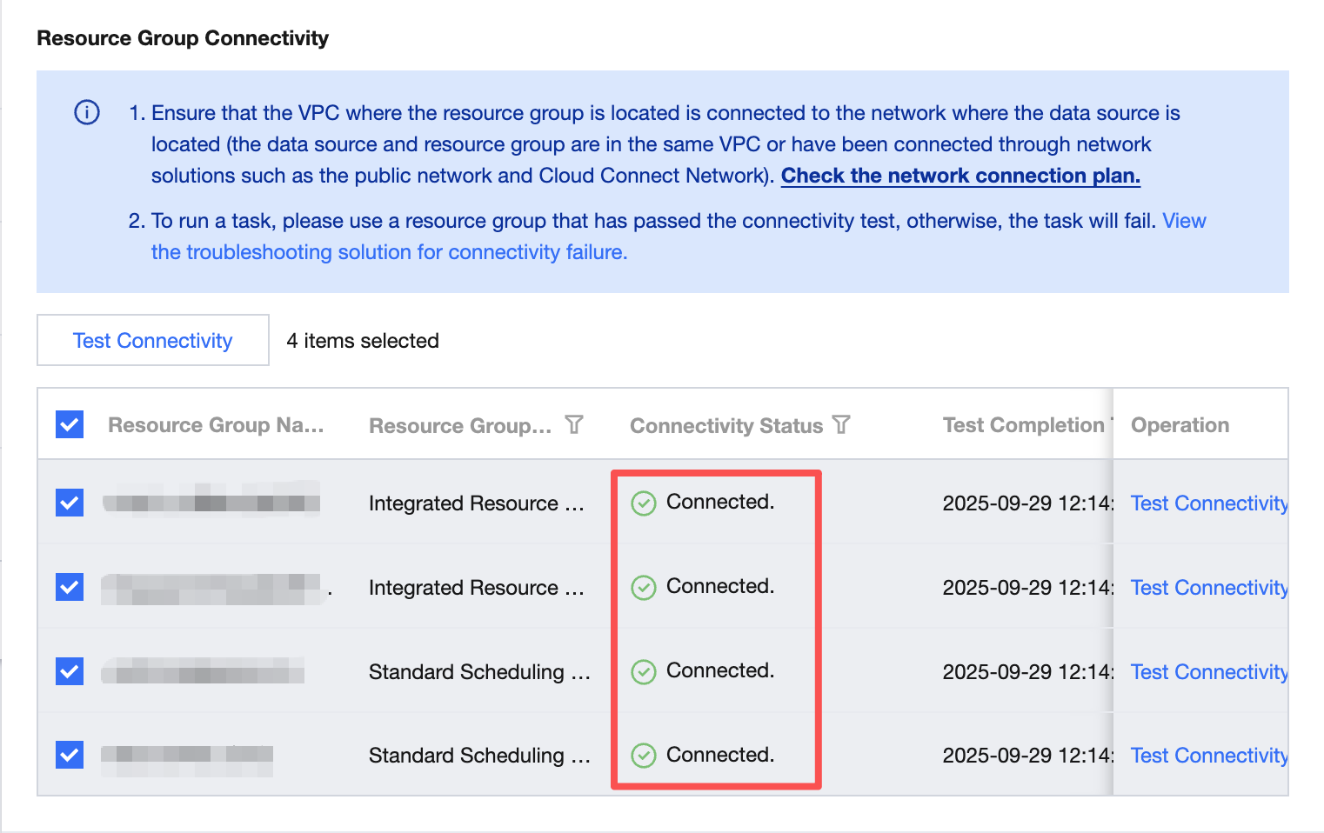Click Test Connectivity for the first row

(x=1208, y=503)
